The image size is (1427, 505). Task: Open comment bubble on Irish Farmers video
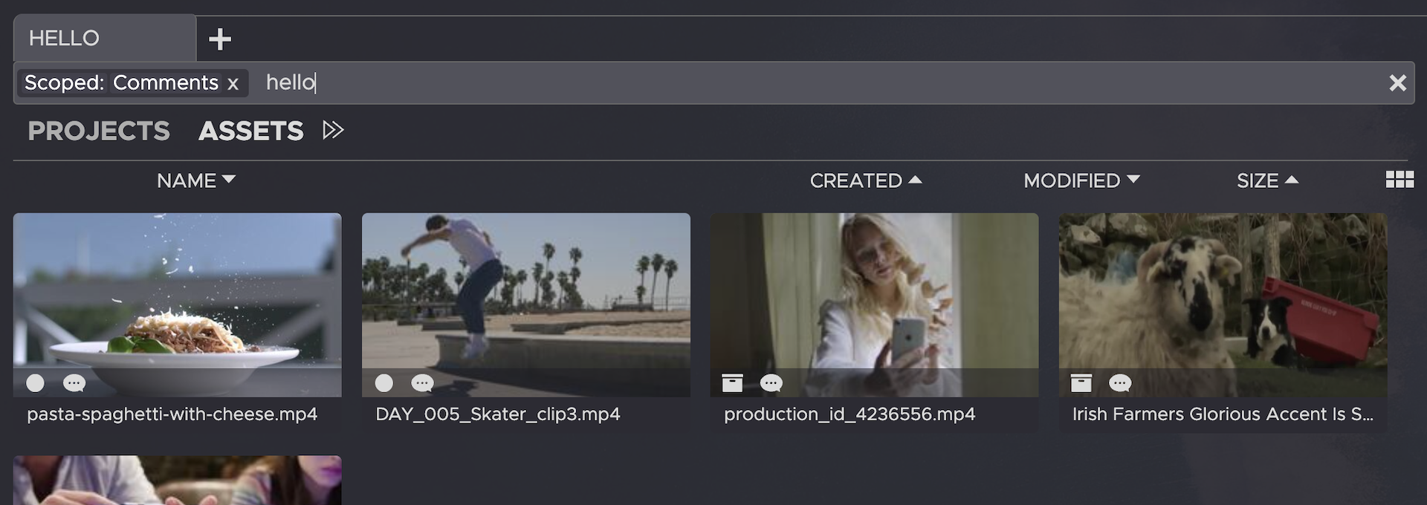point(1120,383)
